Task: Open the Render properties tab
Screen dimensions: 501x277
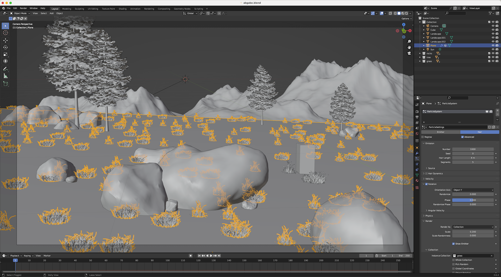Action: click(x=417, y=112)
